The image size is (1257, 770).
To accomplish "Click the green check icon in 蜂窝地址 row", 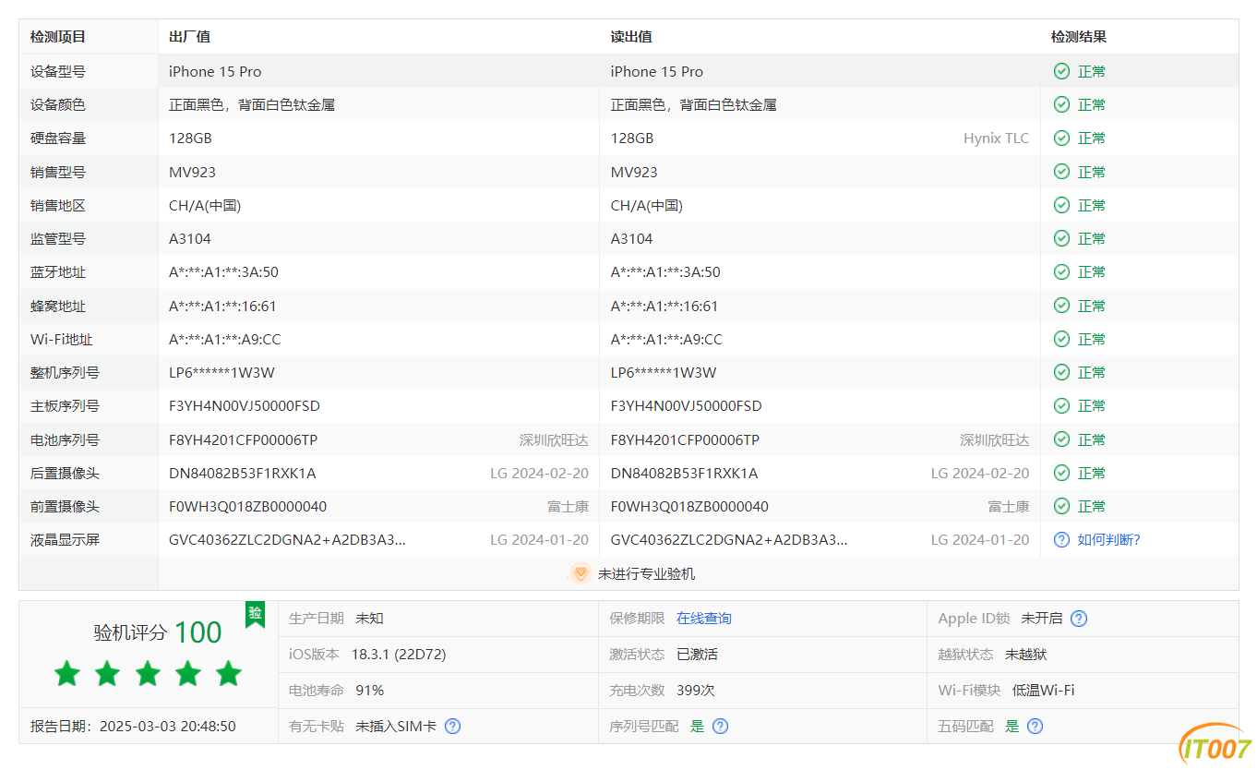I will tap(1061, 306).
